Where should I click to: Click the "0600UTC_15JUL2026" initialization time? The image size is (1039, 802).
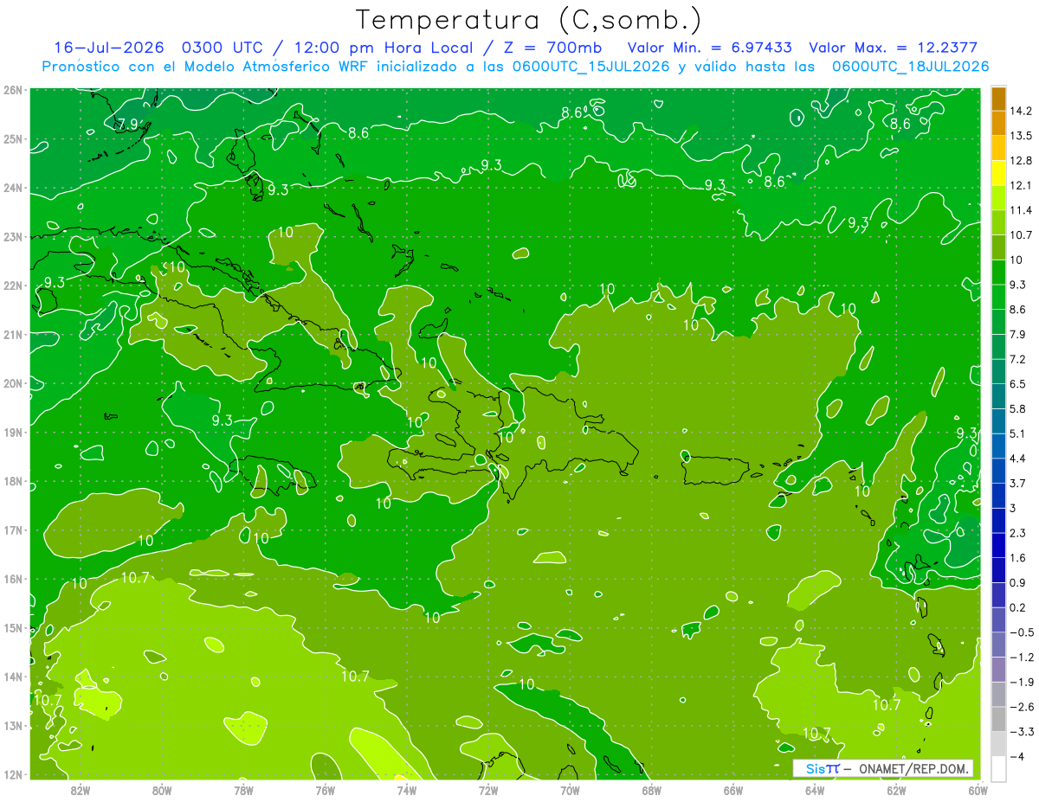click(590, 66)
